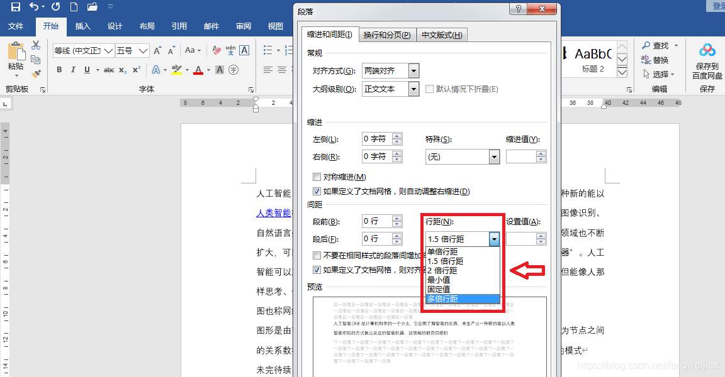The image size is (725, 377).
Task: Click the Undo arrow icon
Action: [34, 6]
